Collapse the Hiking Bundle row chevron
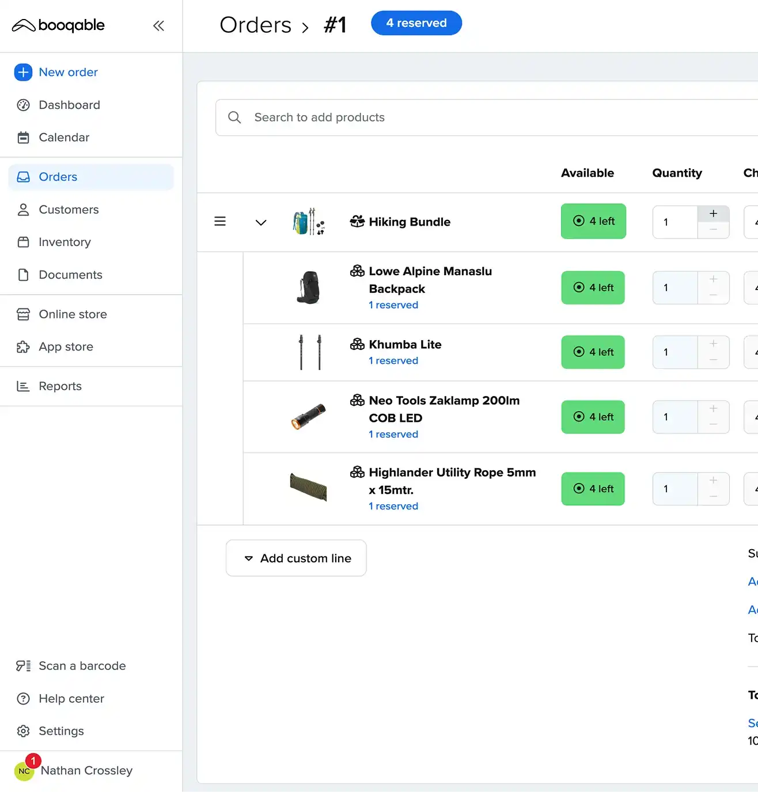The height and width of the screenshot is (792, 758). click(261, 222)
